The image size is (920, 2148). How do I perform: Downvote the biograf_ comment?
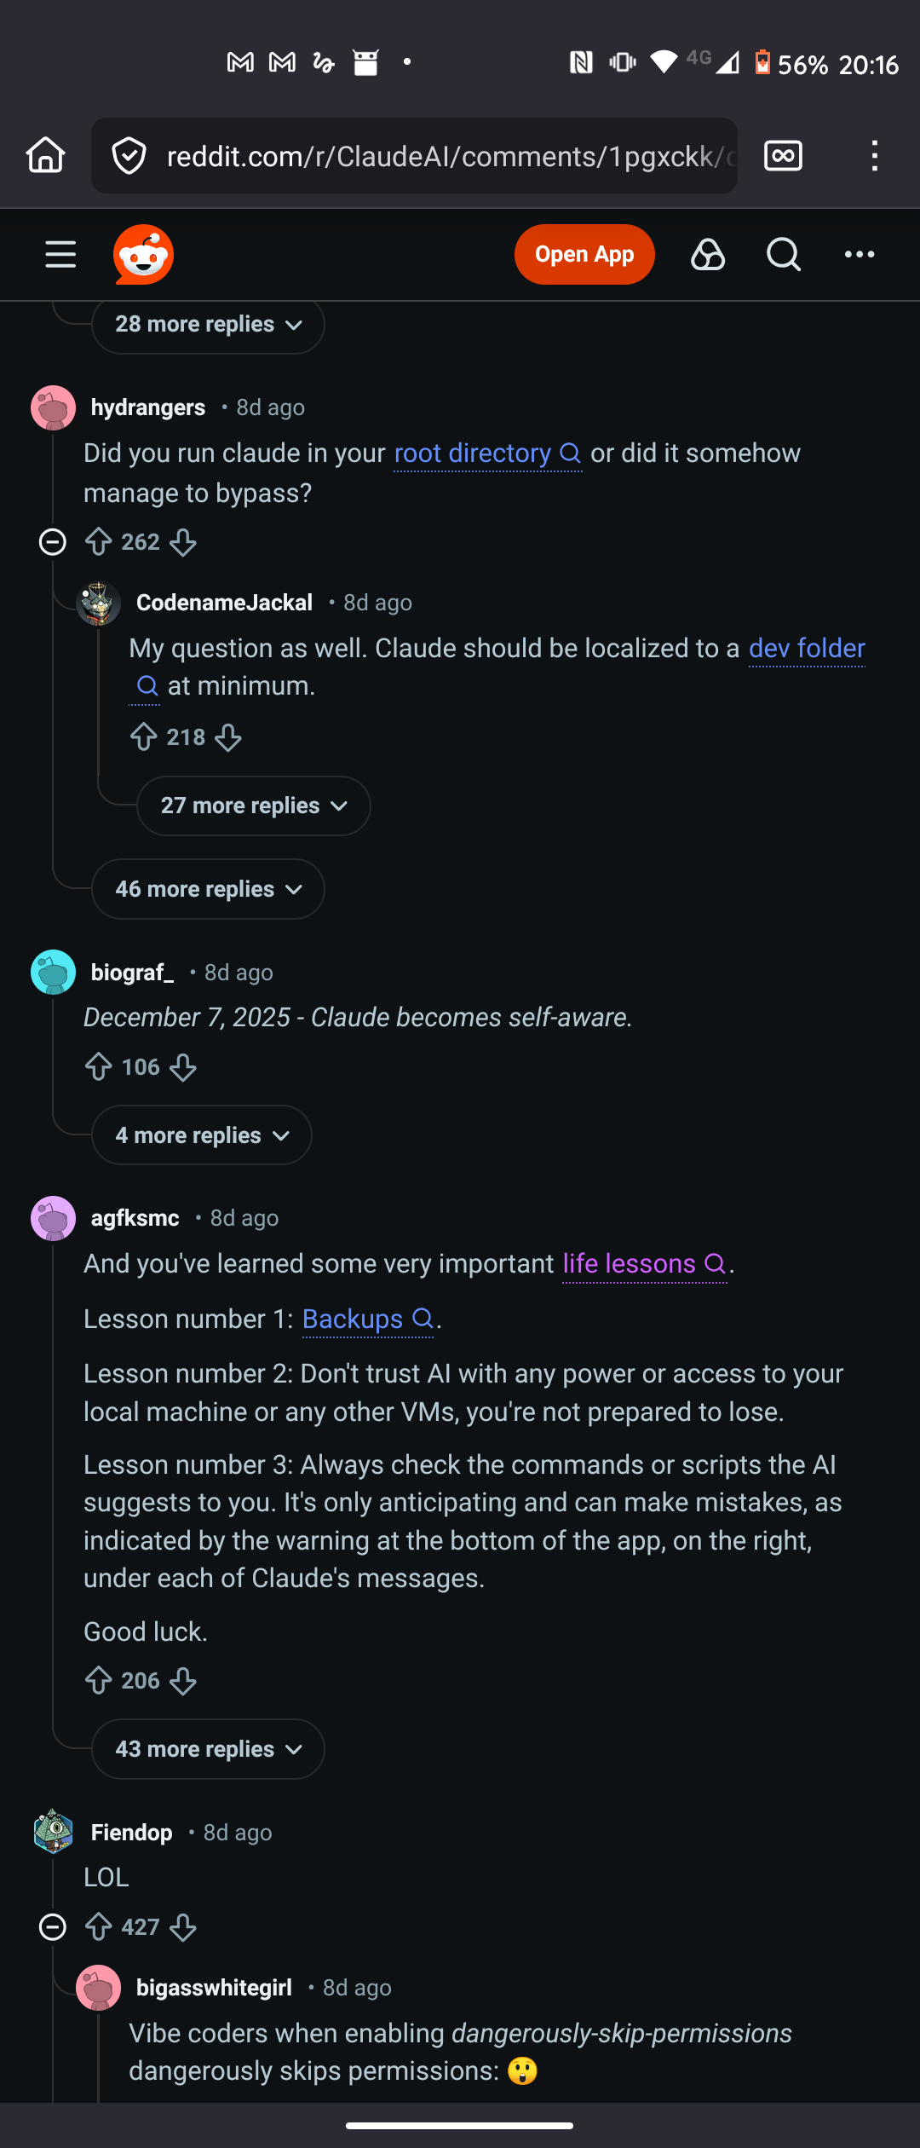(x=182, y=1066)
